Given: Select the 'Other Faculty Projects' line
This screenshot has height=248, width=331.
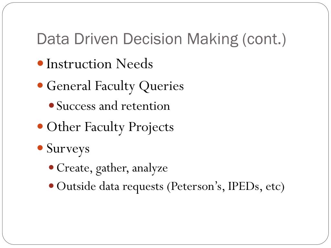Looking at the screenshot, I should click(110, 127).
